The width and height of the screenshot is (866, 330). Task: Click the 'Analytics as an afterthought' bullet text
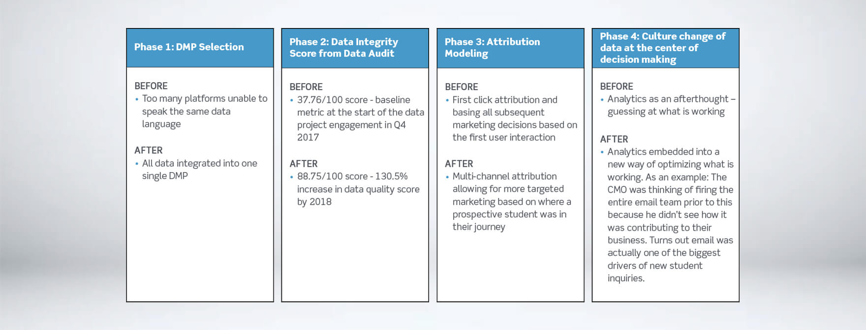671,105
